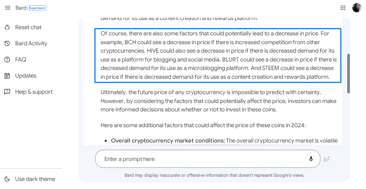The image size is (366, 189).
Task: Open the profile avatar account menu
Action: 356,8
